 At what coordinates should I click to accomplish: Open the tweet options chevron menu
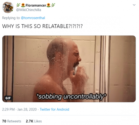pos(134,5)
